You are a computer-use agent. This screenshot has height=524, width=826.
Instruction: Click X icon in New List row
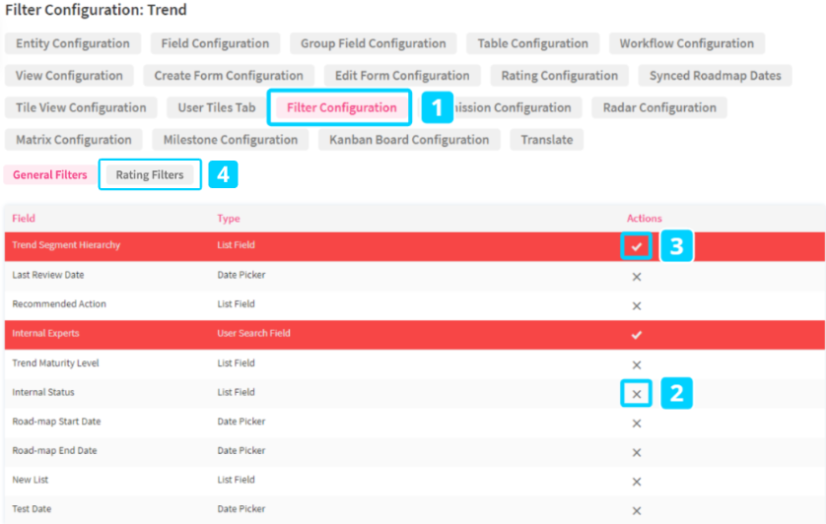point(636,482)
